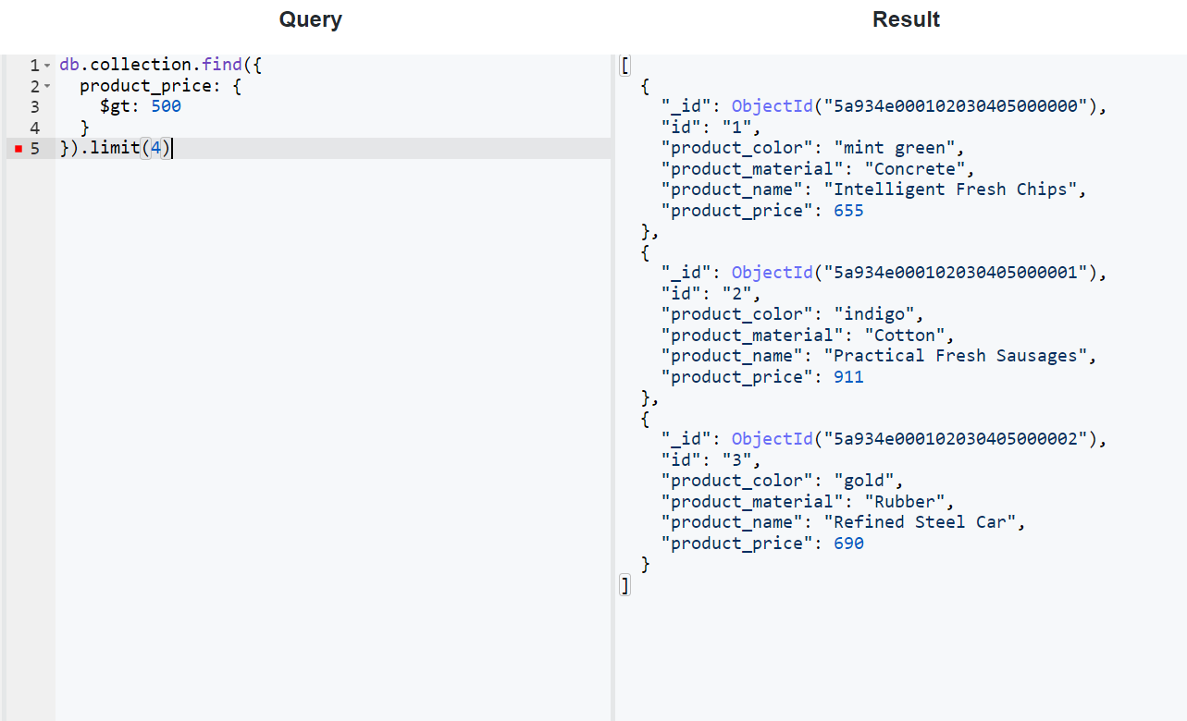Collapse the find block on line 1
This screenshot has height=721, width=1187.
(x=47, y=64)
